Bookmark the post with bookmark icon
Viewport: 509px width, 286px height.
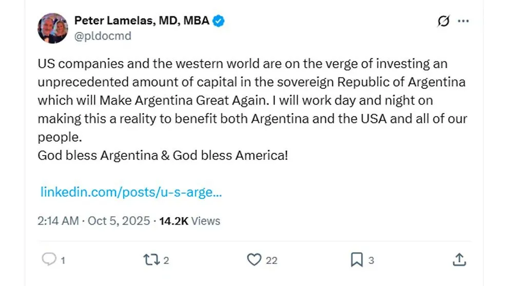357,260
